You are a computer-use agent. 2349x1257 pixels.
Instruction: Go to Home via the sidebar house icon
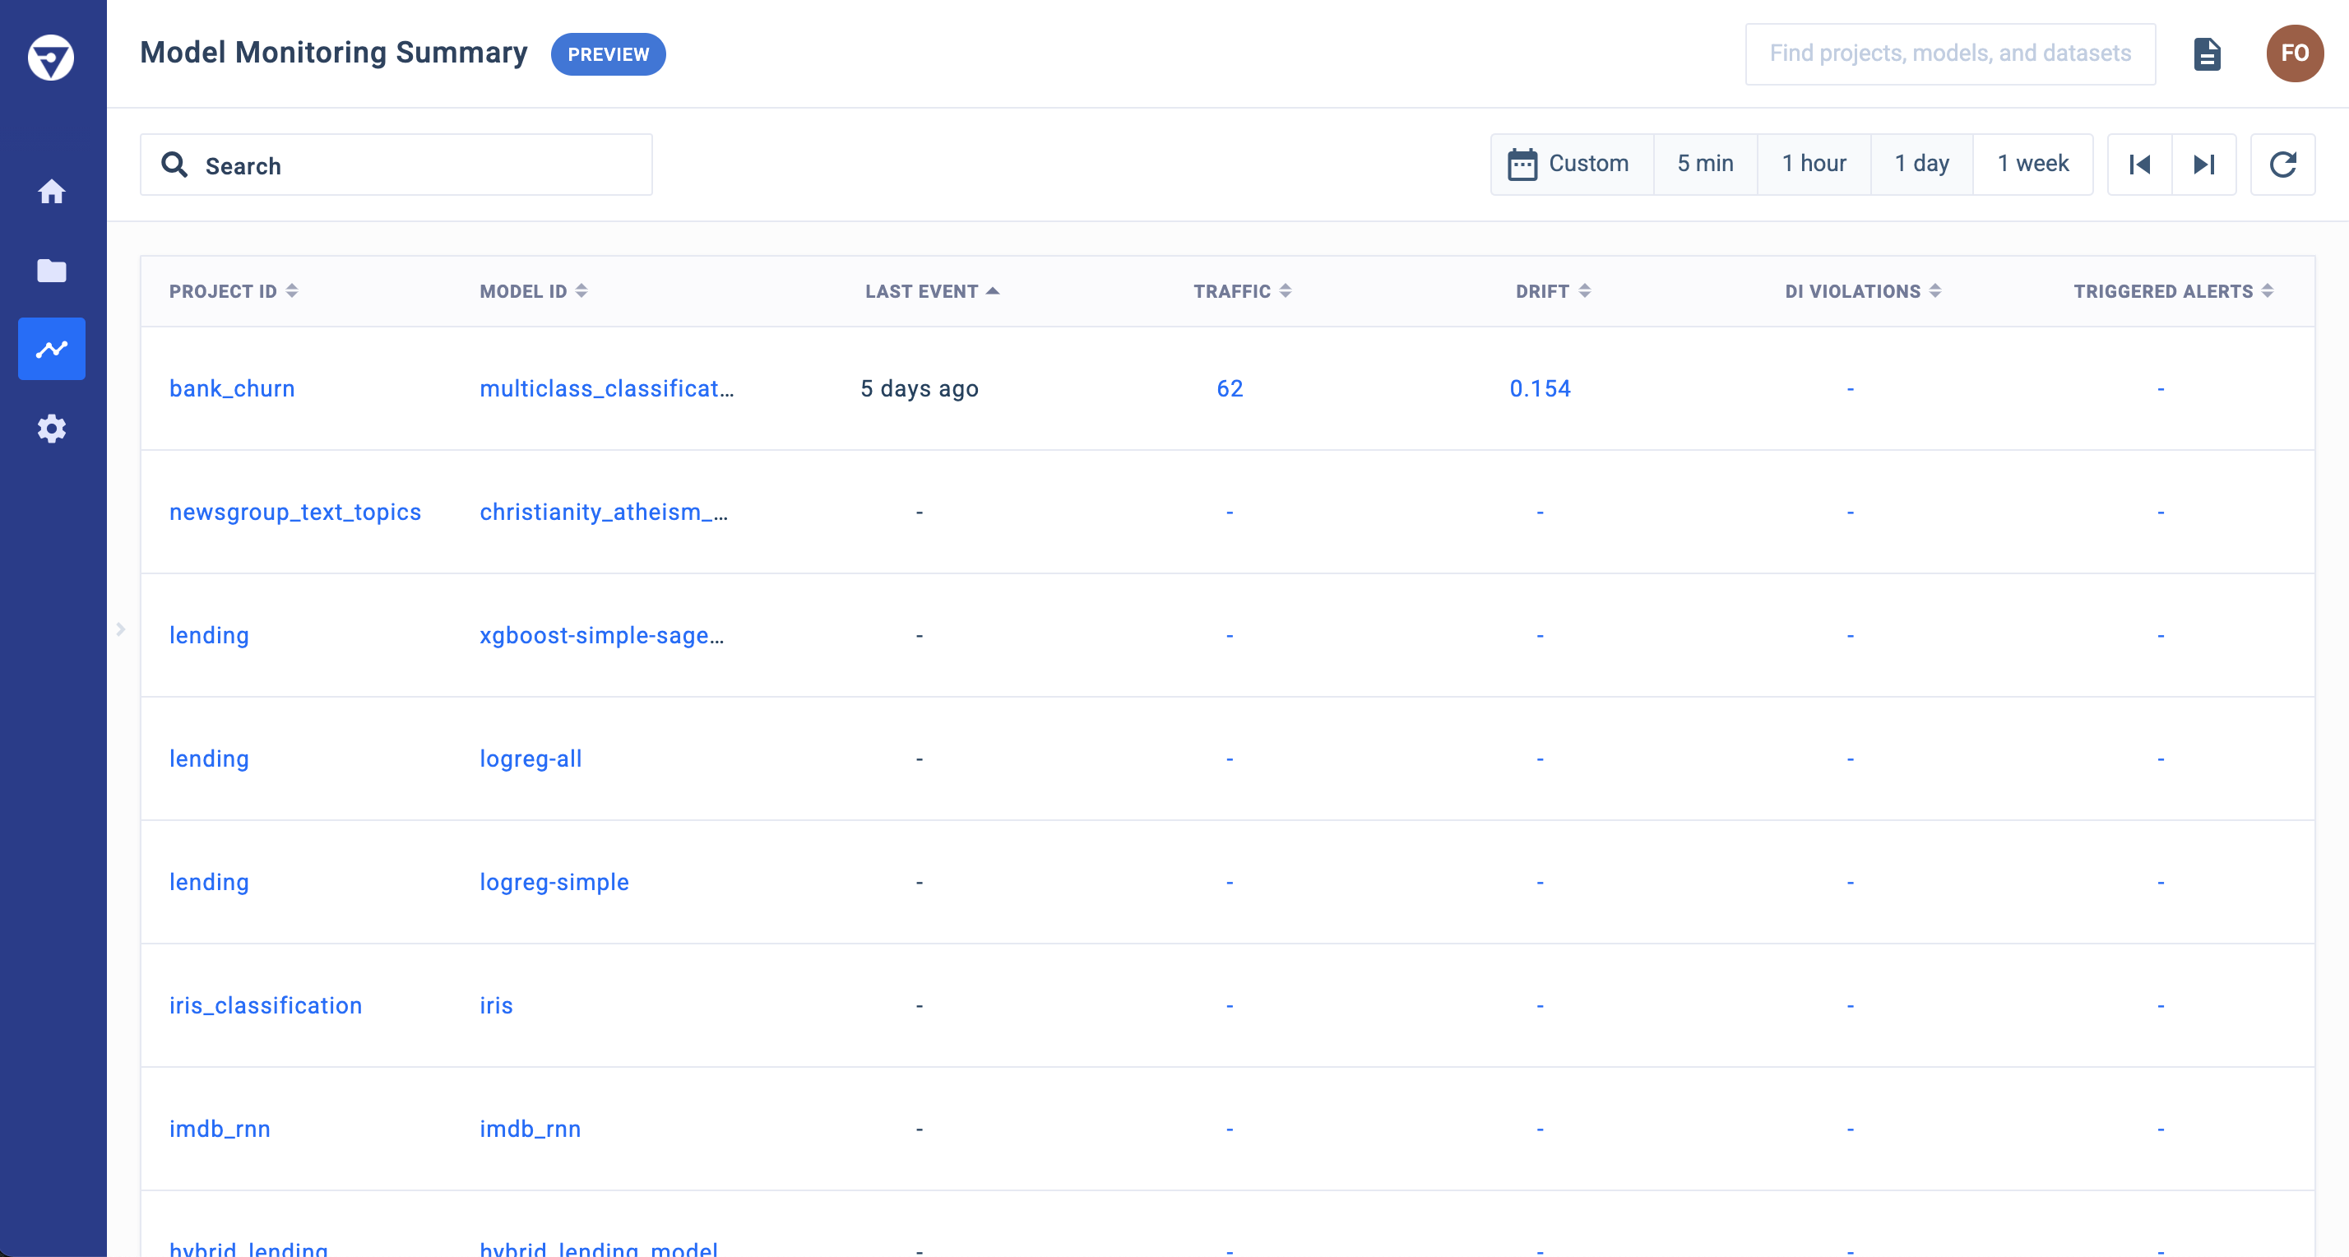click(x=52, y=192)
